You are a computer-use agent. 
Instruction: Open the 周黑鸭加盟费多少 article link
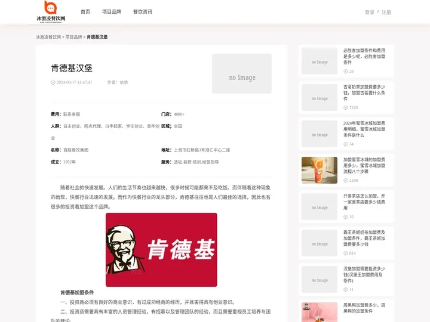pyautogui.click(x=364, y=308)
